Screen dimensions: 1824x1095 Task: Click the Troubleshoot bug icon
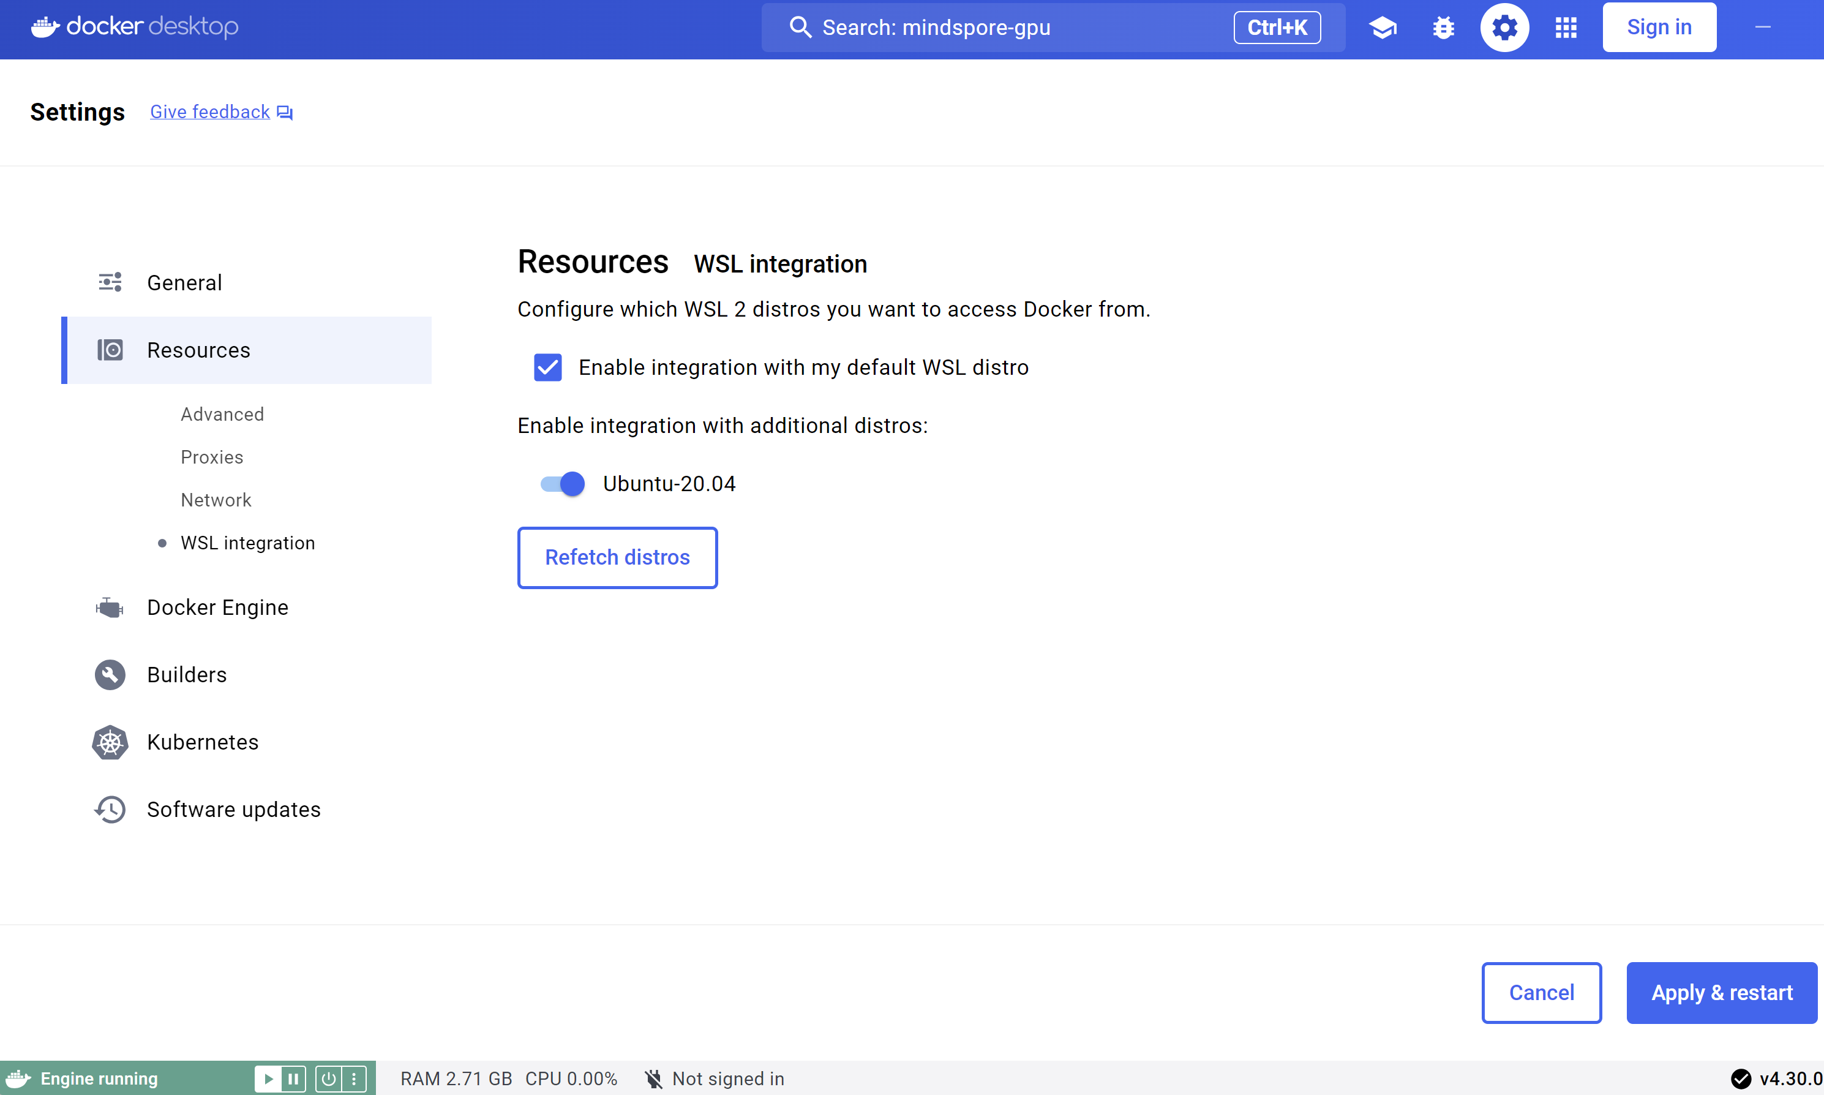point(1443,28)
